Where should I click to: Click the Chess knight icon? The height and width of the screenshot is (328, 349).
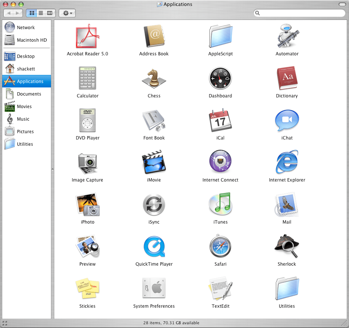[154, 78]
